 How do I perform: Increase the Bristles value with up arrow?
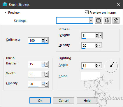[43, 63]
